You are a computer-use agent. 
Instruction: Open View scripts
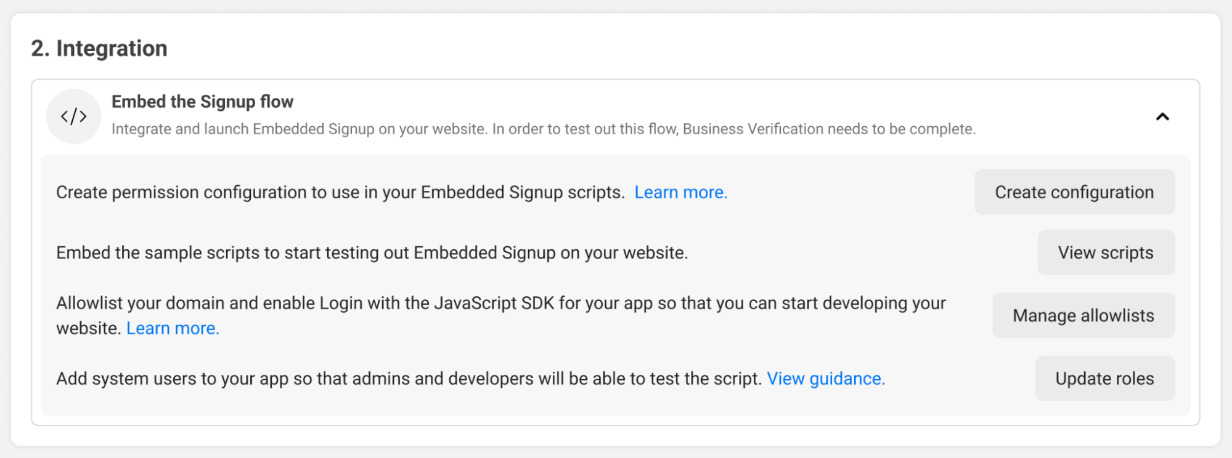[1106, 252]
